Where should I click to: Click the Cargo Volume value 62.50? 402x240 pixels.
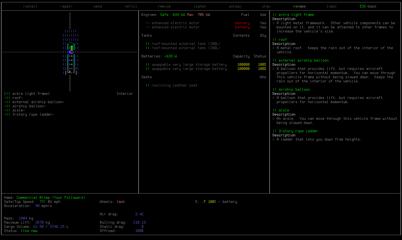point(38,226)
